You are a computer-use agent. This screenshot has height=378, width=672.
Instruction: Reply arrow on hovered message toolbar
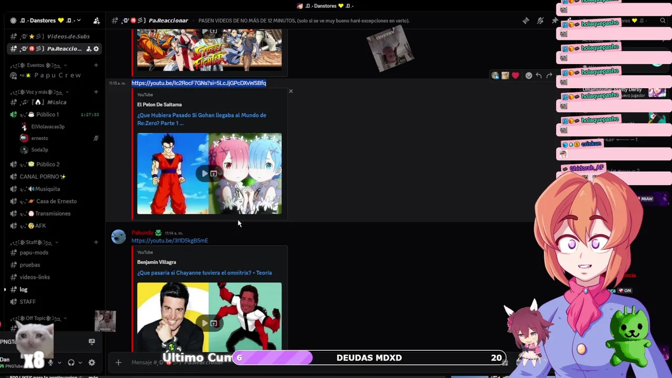pos(539,76)
